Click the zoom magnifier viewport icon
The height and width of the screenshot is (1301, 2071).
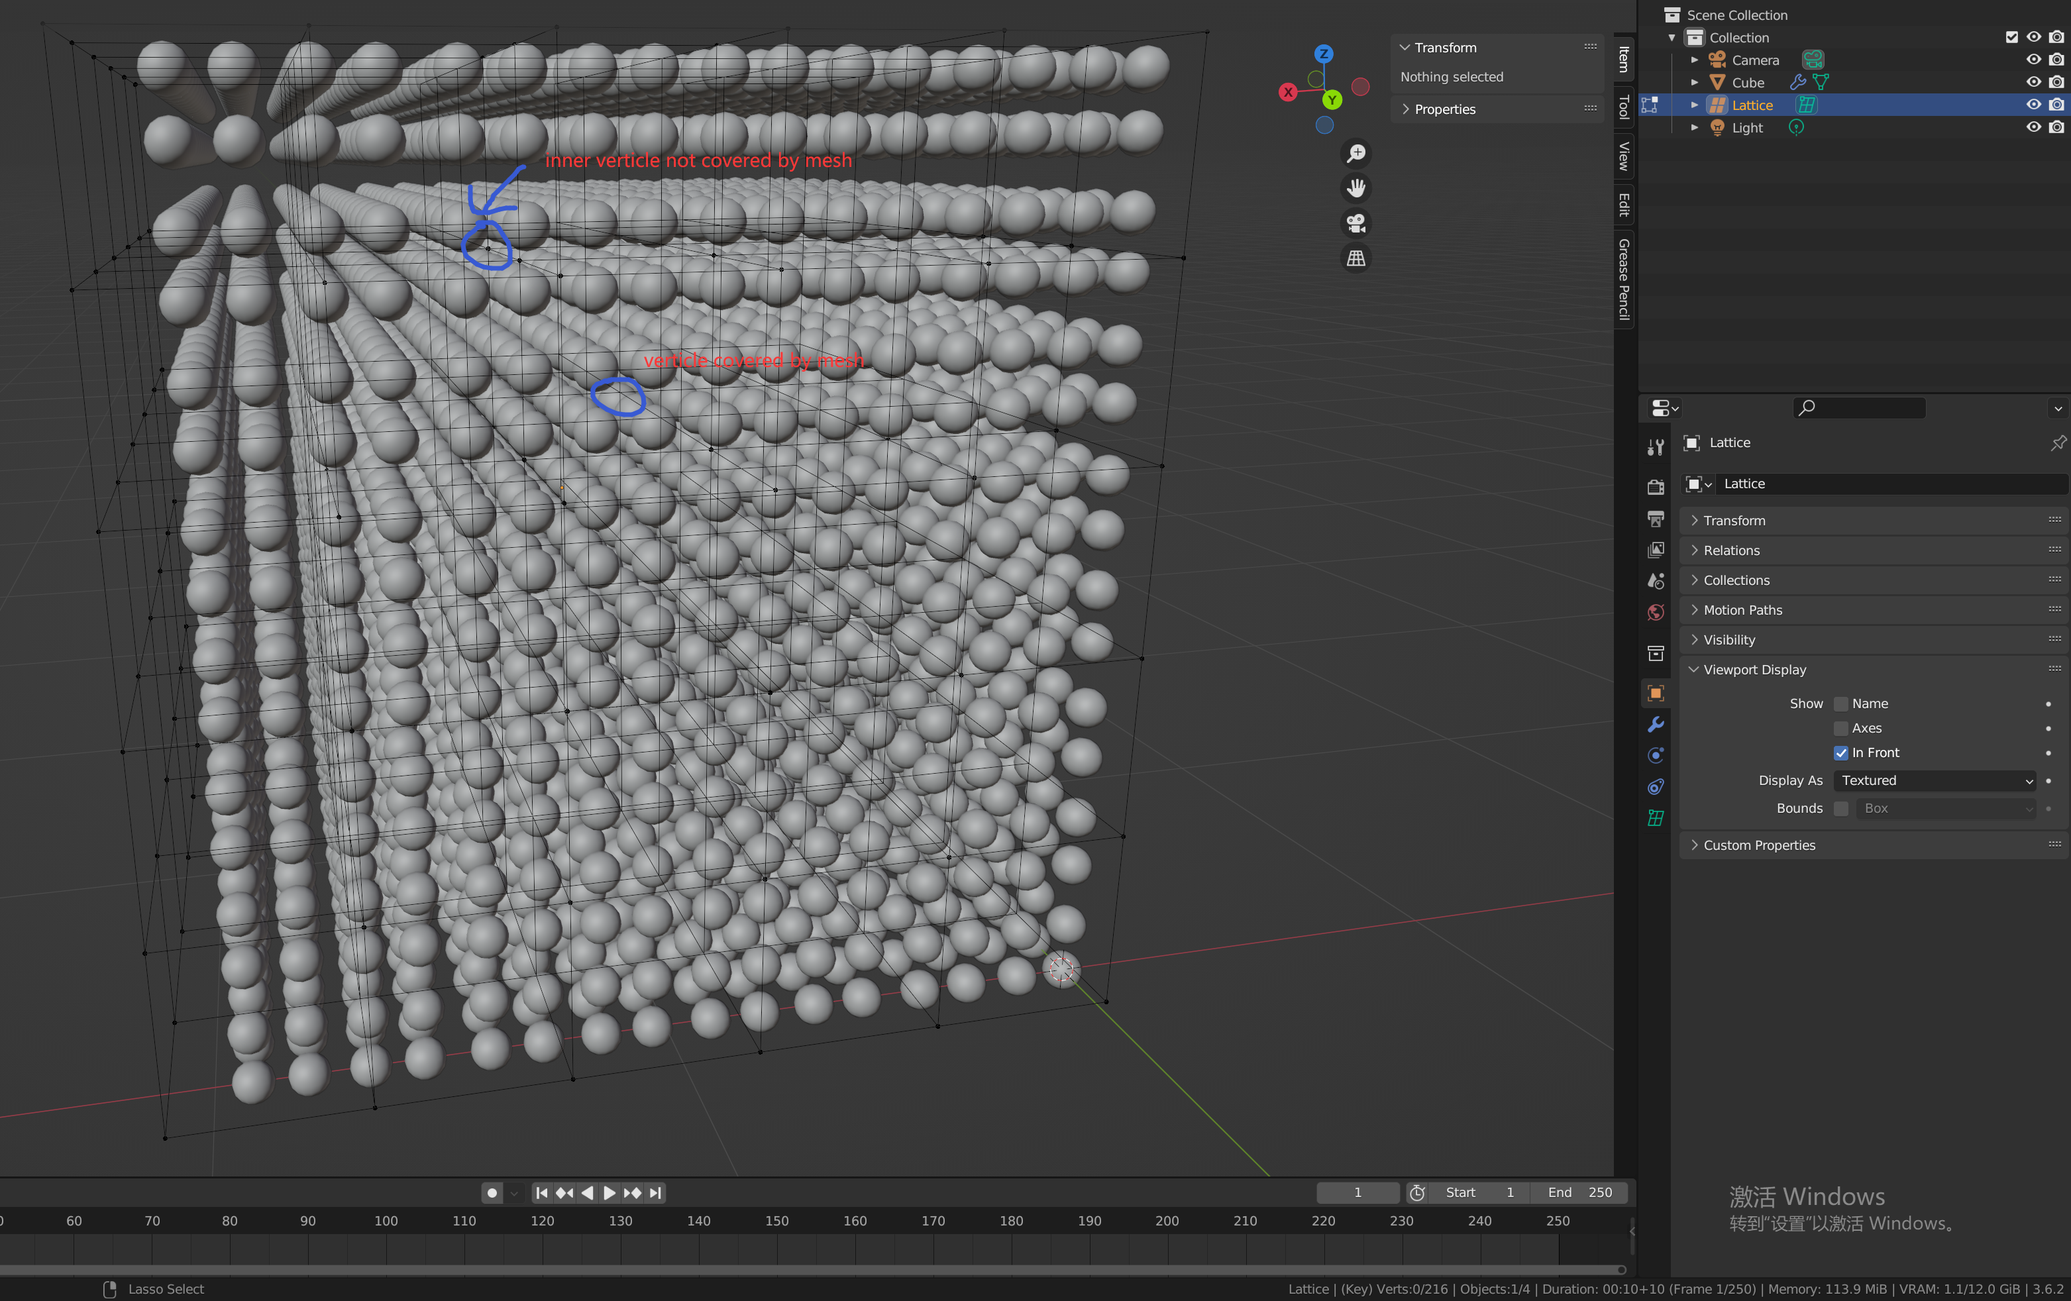[1355, 154]
